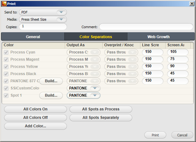Screen dimensions: 196x142
Task: Click the Process Cyan line screen field
Action: tap(153, 52)
